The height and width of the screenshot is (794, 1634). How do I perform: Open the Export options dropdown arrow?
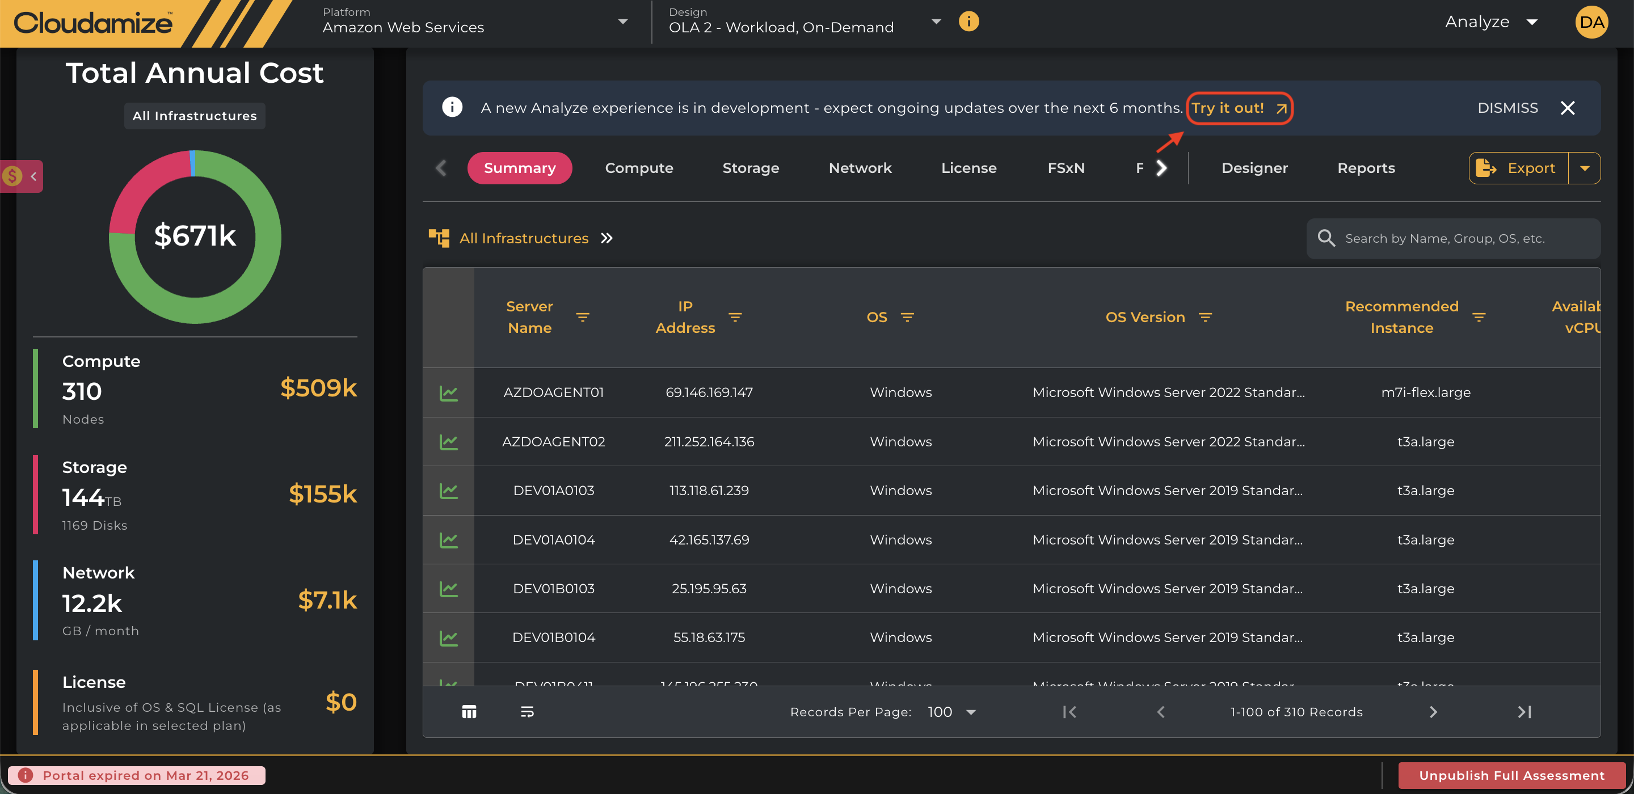pyautogui.click(x=1585, y=168)
